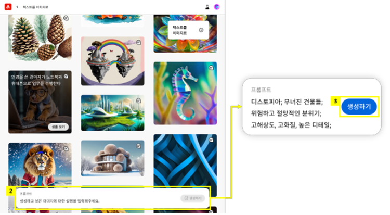Click the blue 생성하기 button in callout
390x215 pixels.
359,107
